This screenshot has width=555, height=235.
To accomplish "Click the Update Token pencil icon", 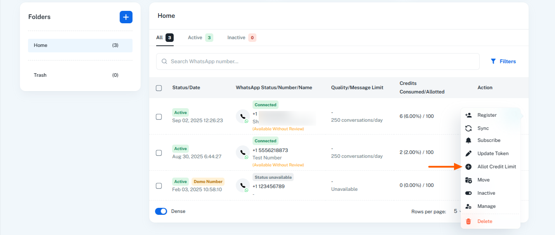I will click(x=468, y=154).
